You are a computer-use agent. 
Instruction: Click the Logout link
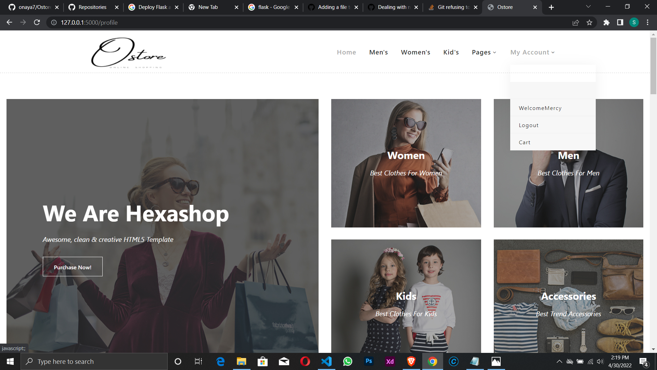528,125
